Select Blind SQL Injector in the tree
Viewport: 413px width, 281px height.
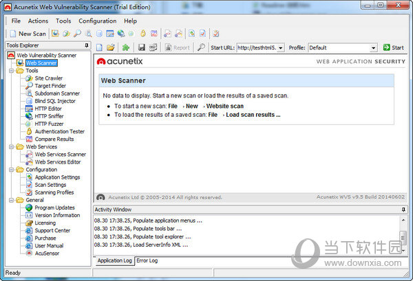click(55, 101)
